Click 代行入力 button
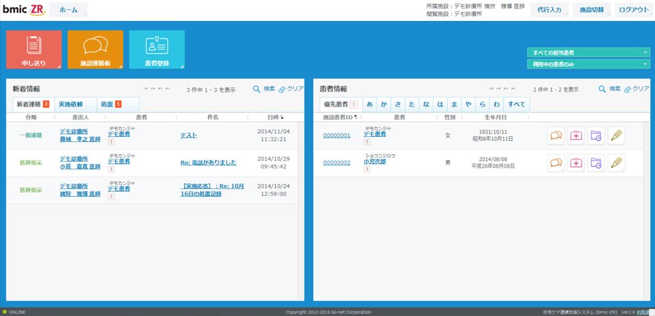 coord(550,10)
